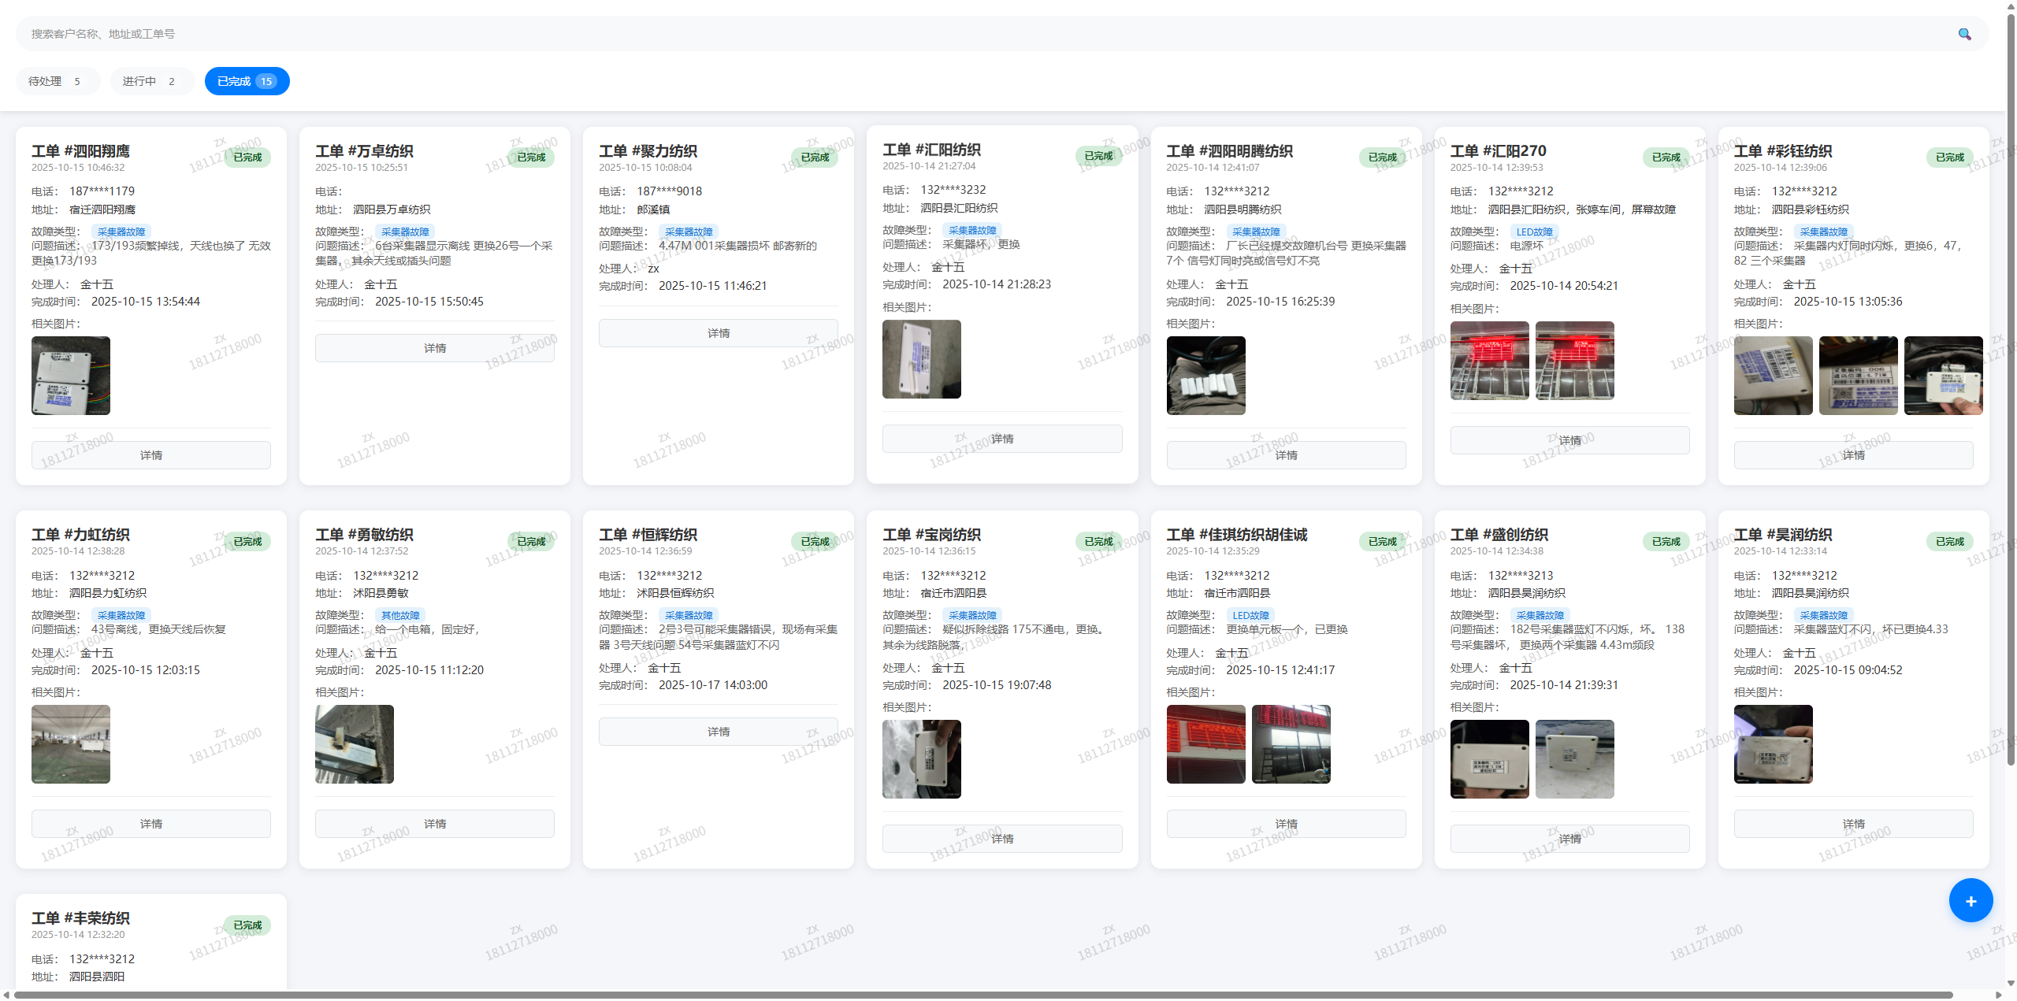This screenshot has width=2017, height=1001.
Task: Select the 已完成 completed tab
Action: (247, 81)
